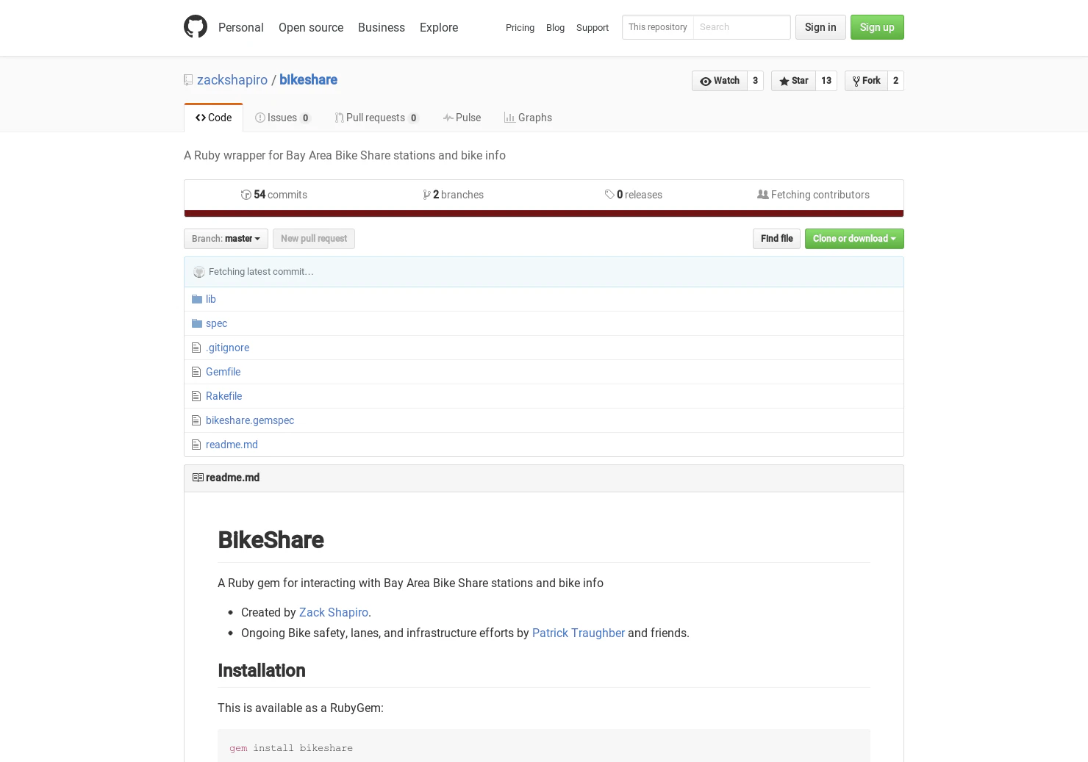1088x762 pixels.
Task: Fork the bikeshare repository
Action: (866, 81)
